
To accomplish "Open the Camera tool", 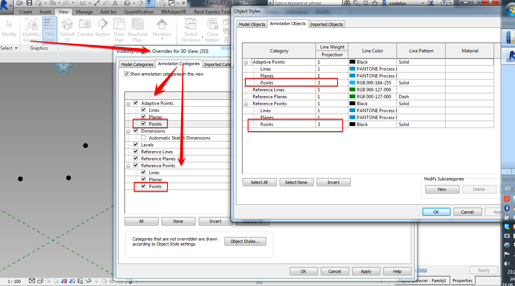I will pos(85,27).
